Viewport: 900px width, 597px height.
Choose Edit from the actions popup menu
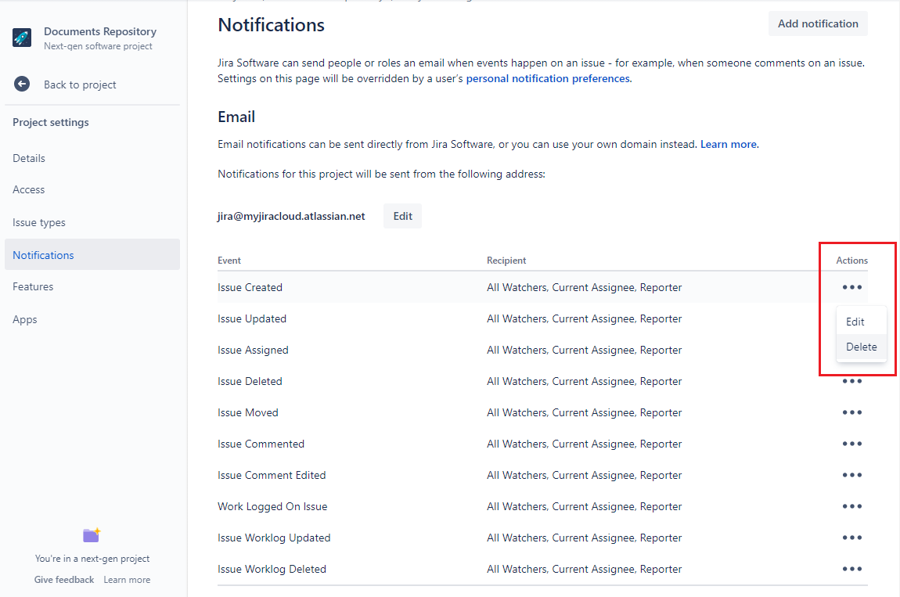point(855,322)
